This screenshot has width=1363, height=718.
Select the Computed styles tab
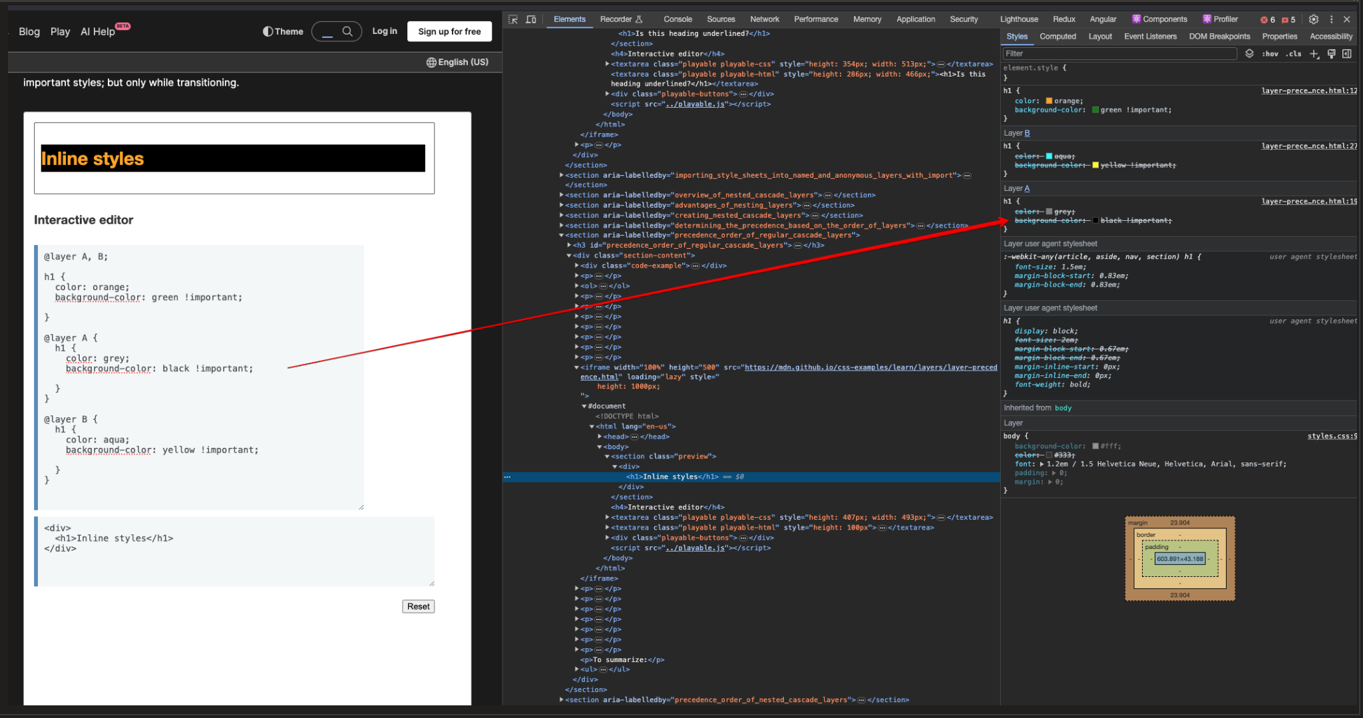pyautogui.click(x=1058, y=37)
